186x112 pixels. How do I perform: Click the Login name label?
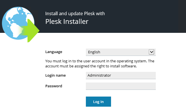tap(55, 75)
